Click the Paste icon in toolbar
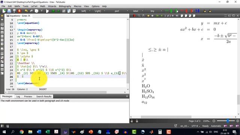This screenshot has height=135, width=240. pyautogui.click(x=47, y=11)
